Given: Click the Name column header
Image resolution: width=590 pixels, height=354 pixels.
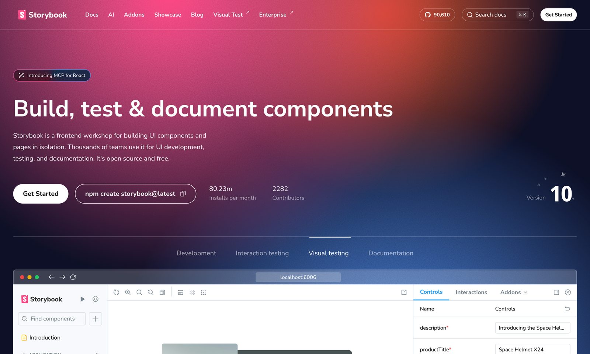Looking at the screenshot, I should pos(427,309).
